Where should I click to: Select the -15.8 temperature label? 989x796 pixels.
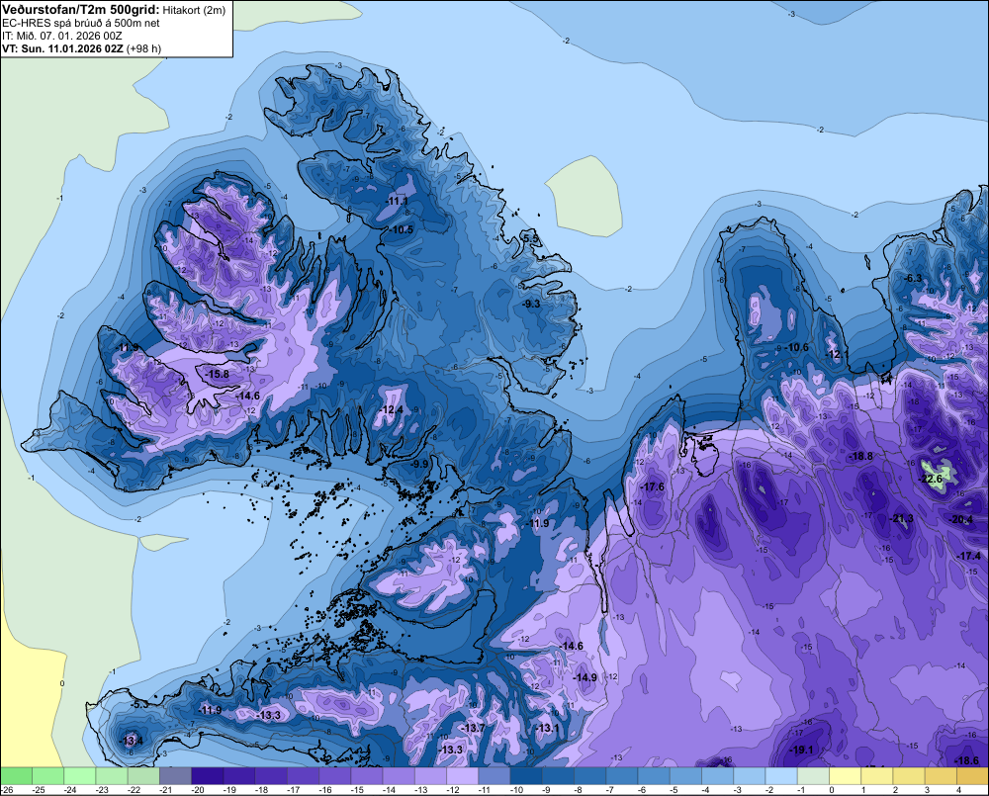point(218,374)
